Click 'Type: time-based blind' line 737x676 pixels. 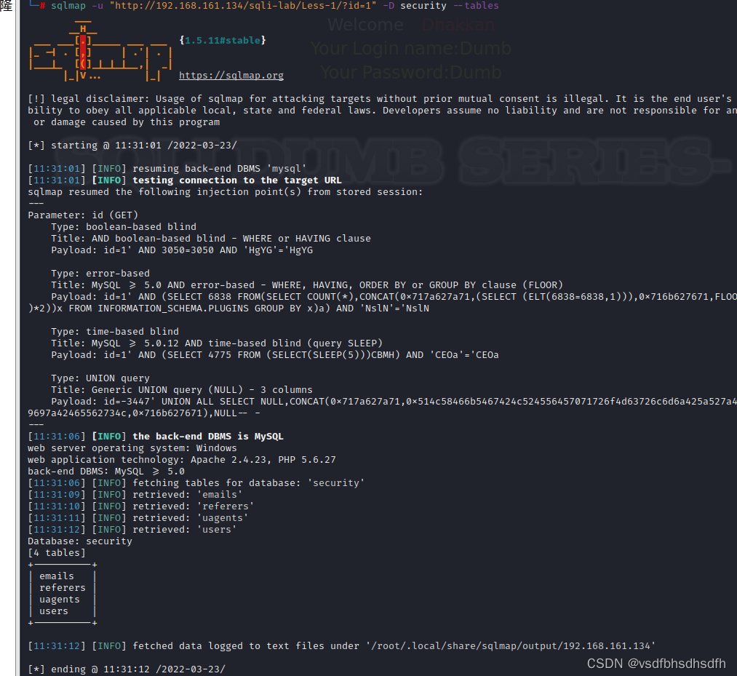[115, 332]
